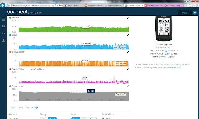
Task: Click the blue plus add button
Action: tap(195, 13)
